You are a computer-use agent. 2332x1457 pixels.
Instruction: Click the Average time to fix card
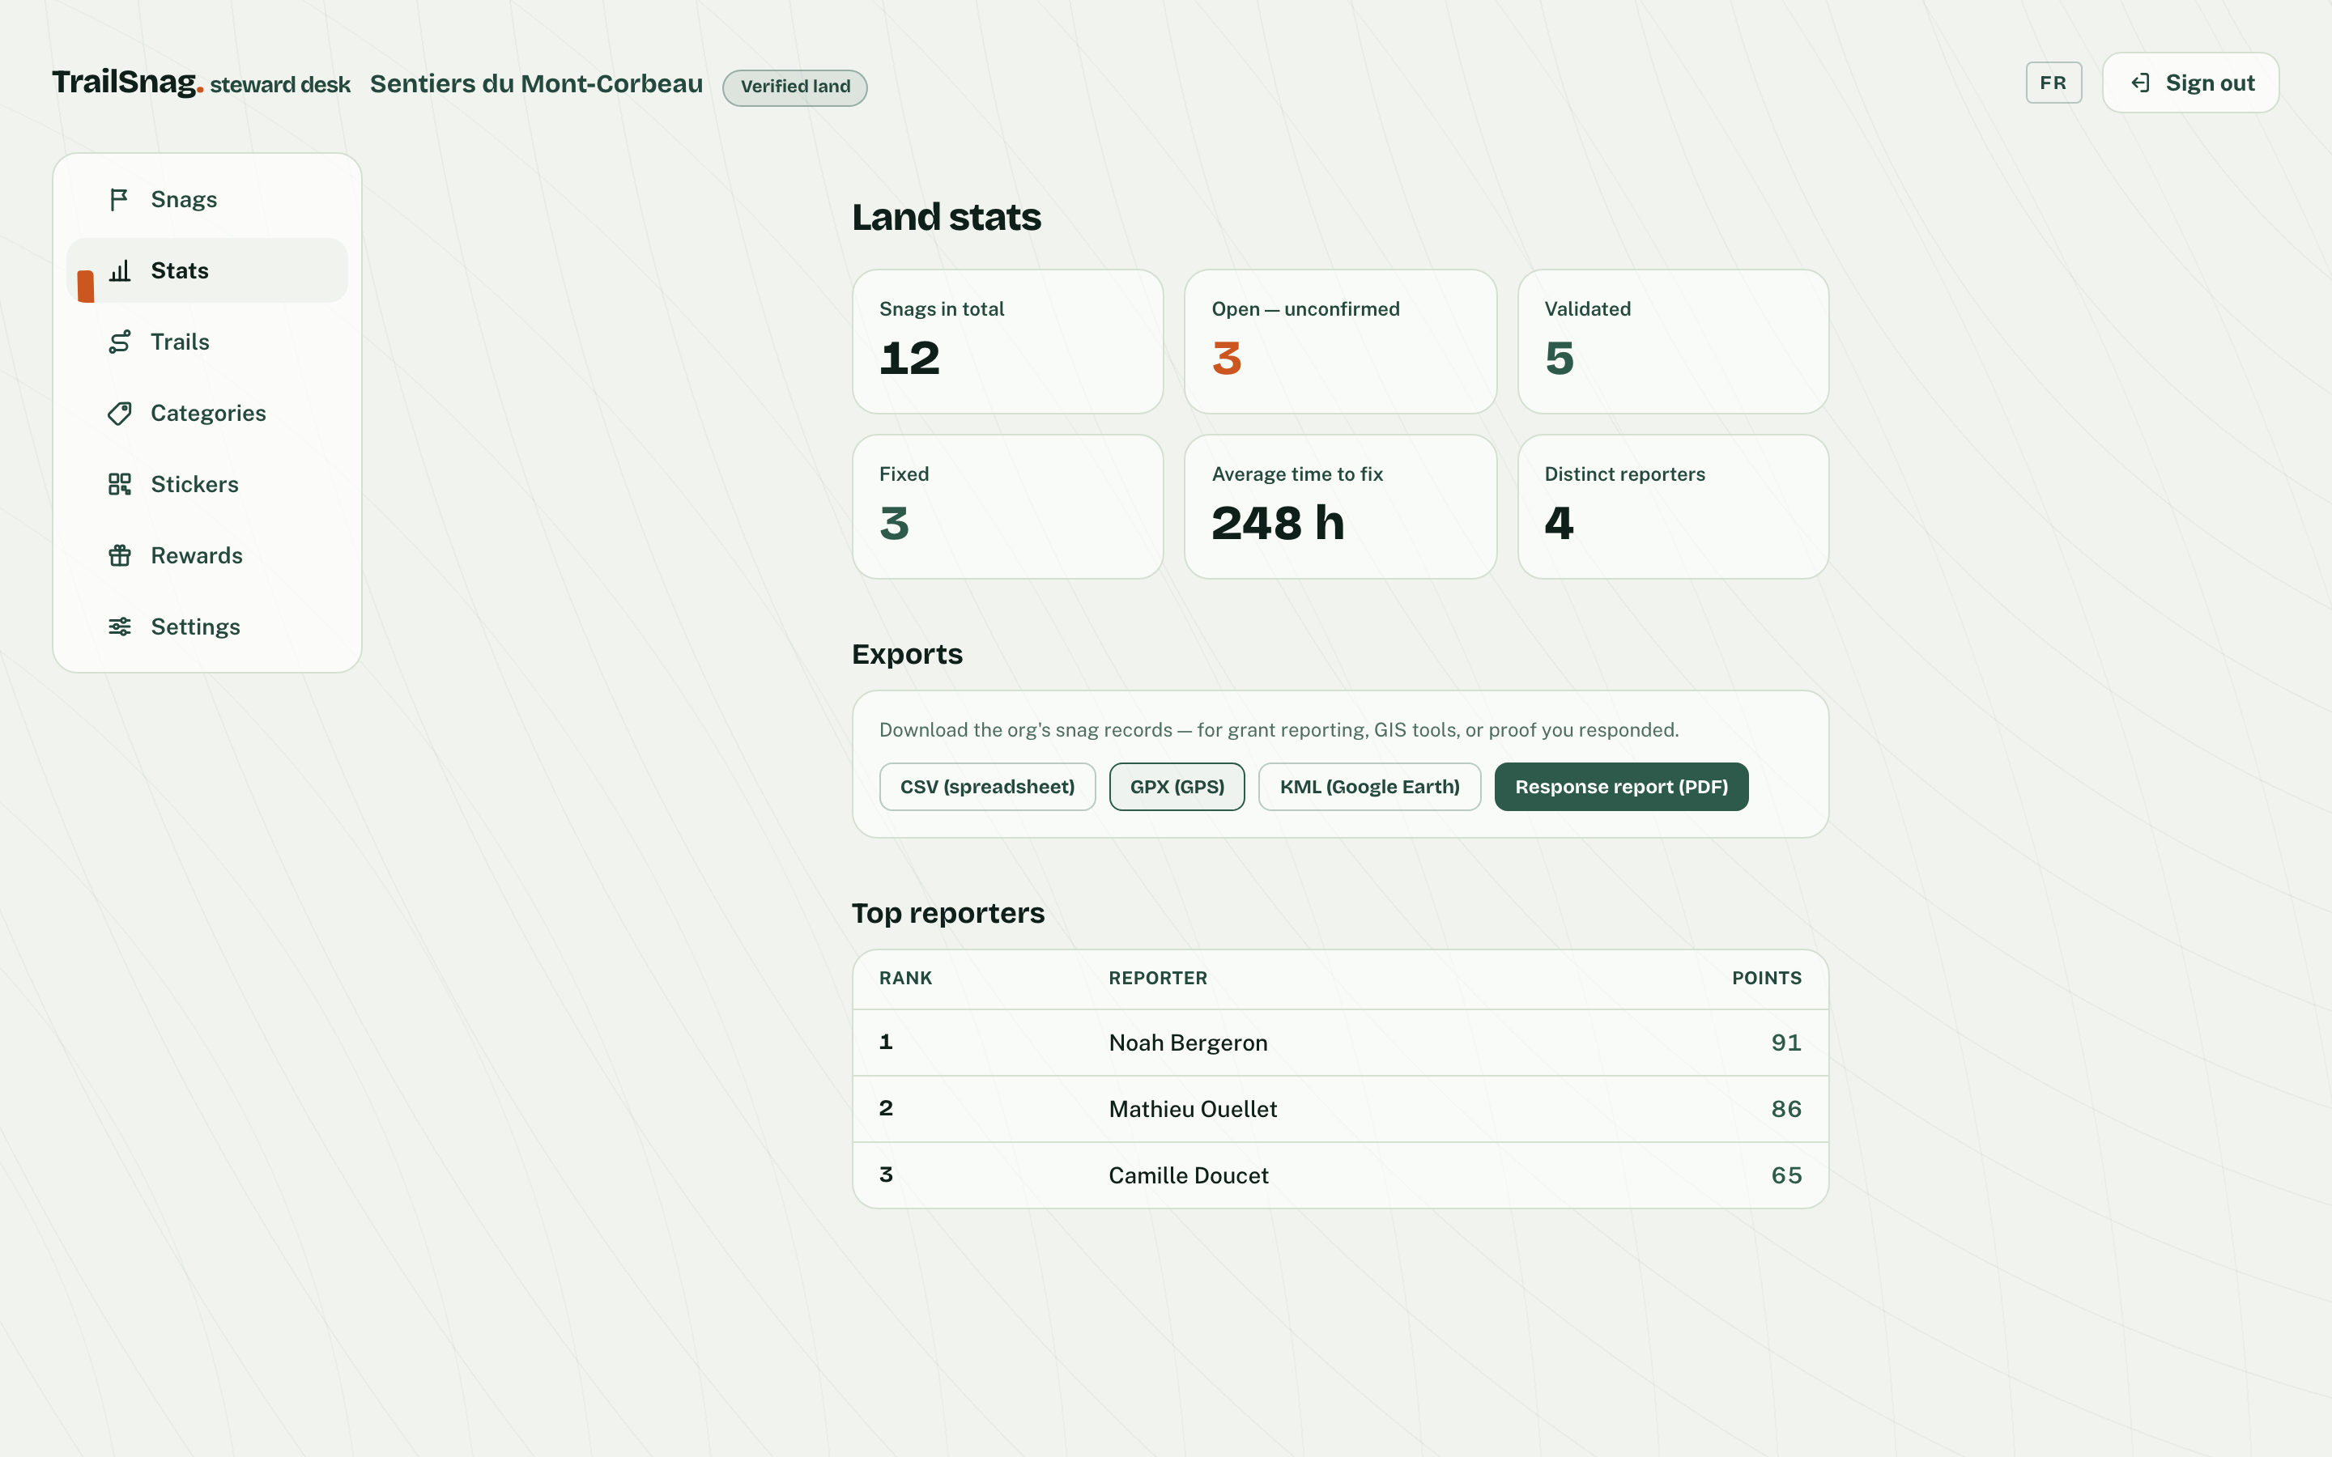point(1340,507)
